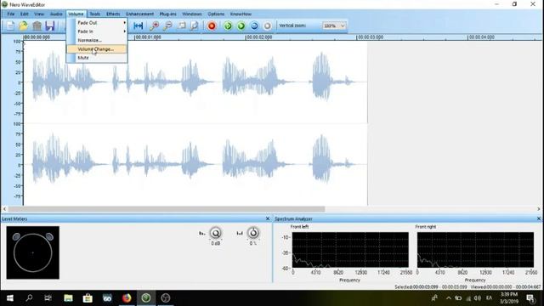The height and width of the screenshot is (306, 544).
Task: Open the File menu
Action: (x=11, y=14)
